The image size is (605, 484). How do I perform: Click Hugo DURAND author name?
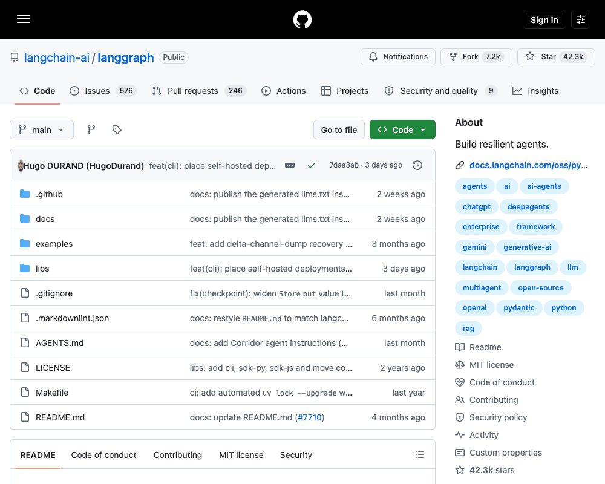click(x=83, y=166)
